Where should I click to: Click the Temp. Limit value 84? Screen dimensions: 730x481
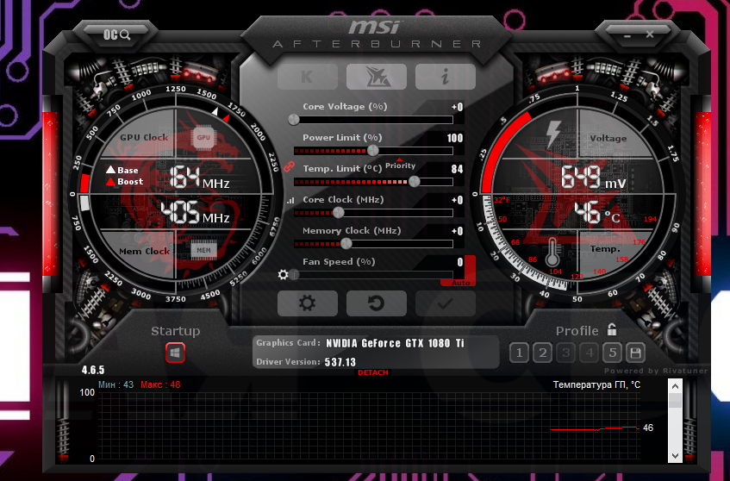(457, 169)
